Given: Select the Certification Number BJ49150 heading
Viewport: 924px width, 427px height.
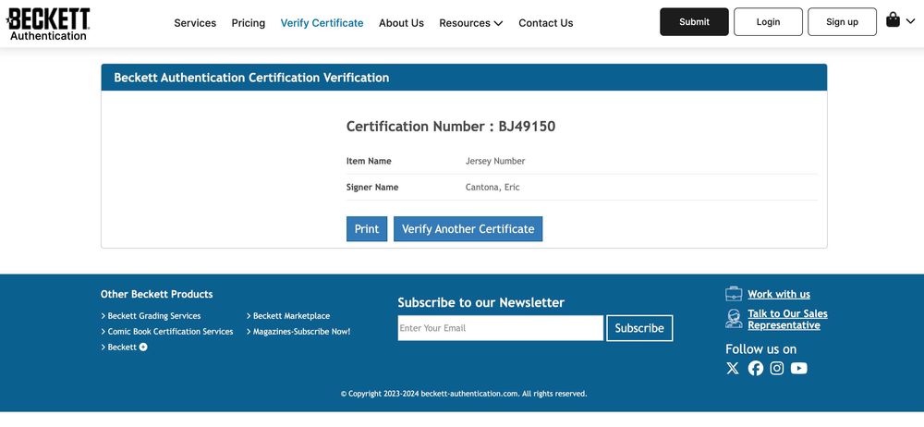Looking at the screenshot, I should click(451, 127).
